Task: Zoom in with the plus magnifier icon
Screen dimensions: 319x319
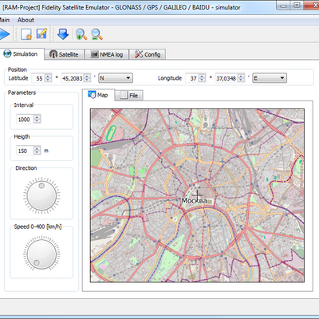Action: pyautogui.click(x=81, y=34)
